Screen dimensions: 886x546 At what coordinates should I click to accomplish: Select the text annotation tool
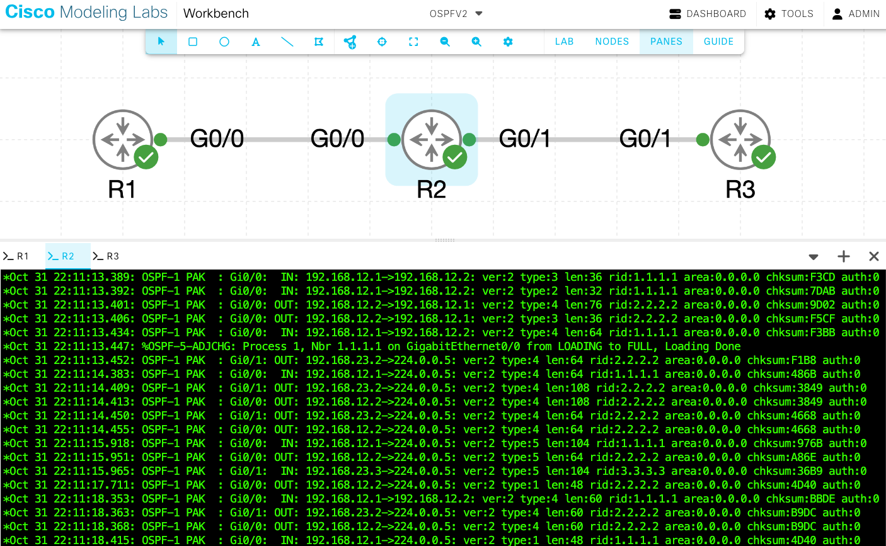point(256,42)
